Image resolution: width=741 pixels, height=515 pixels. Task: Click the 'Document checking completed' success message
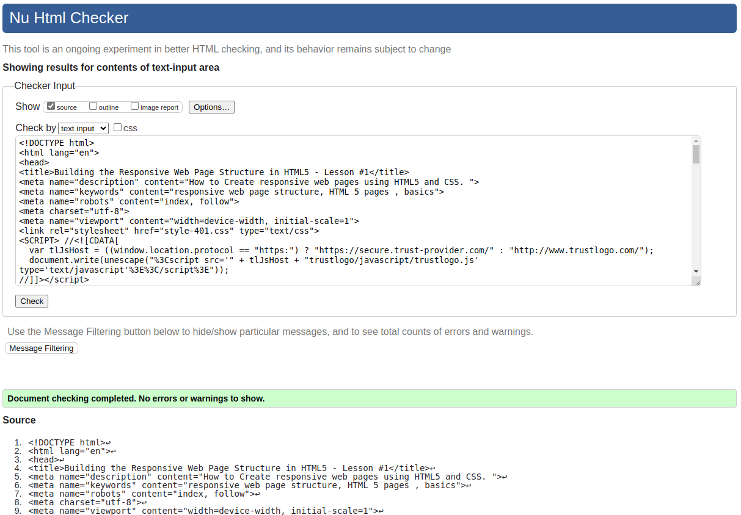pyautogui.click(x=370, y=398)
